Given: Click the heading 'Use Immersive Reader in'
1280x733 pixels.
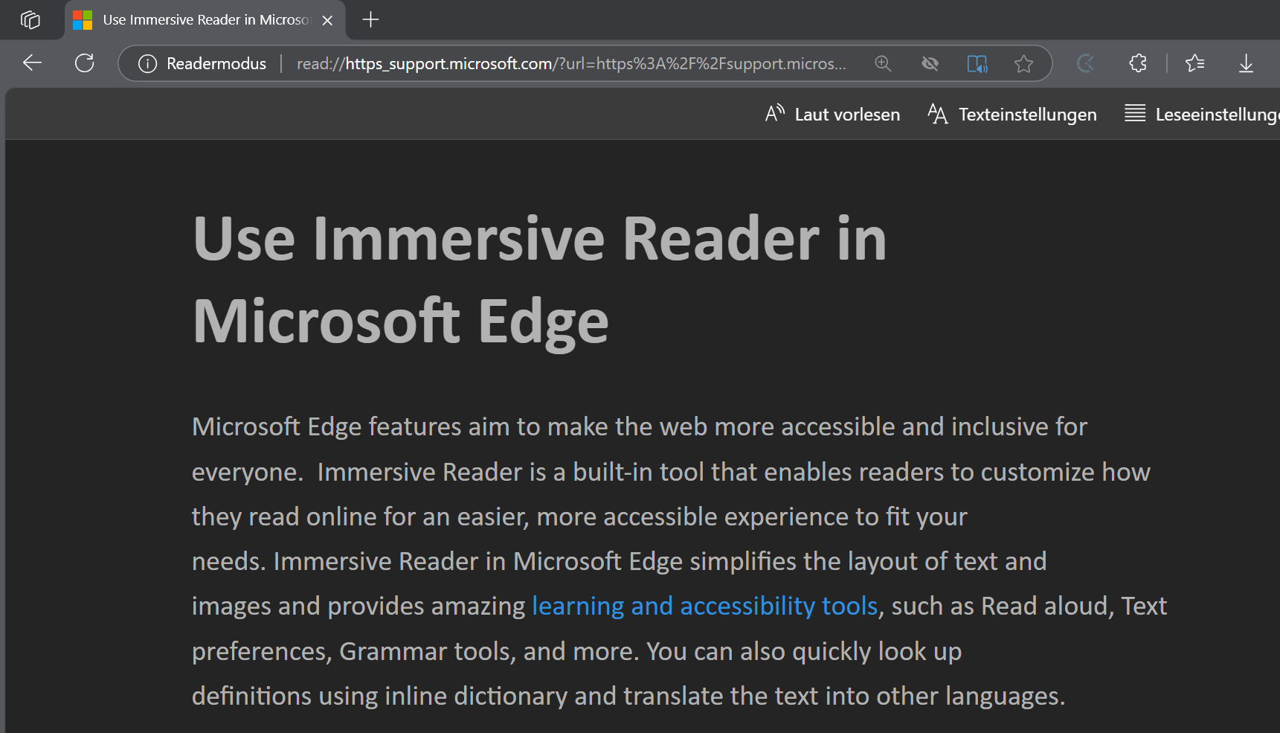Looking at the screenshot, I should pos(540,239).
